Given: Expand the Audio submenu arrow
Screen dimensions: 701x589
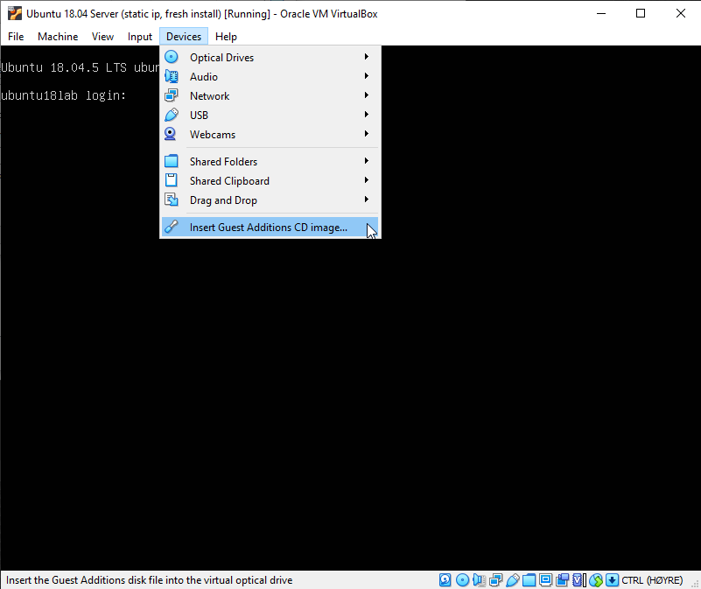Looking at the screenshot, I should (x=367, y=76).
